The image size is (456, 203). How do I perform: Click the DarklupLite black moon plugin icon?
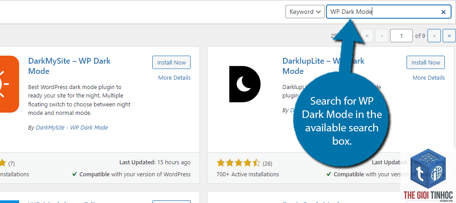[244, 84]
